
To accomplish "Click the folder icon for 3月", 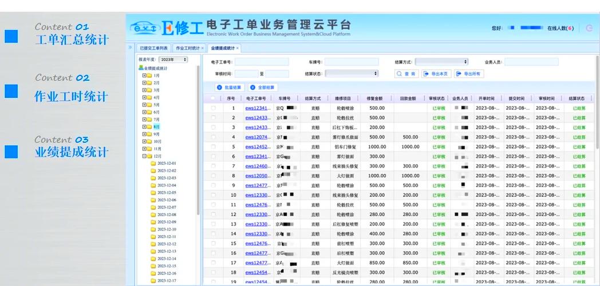I will pyautogui.click(x=149, y=90).
